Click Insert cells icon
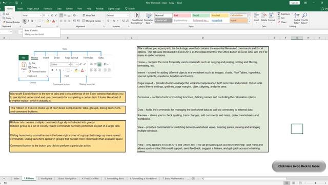This screenshot has width=328, height=185. tap(257, 17)
